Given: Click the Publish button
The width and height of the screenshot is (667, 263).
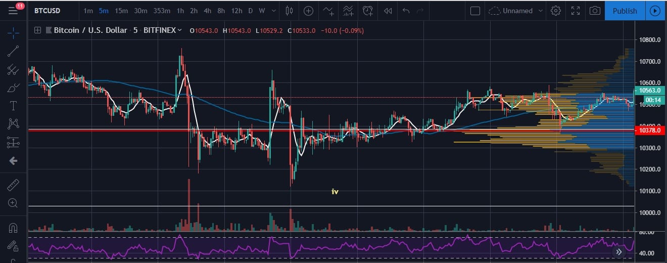Looking at the screenshot, I should pyautogui.click(x=625, y=11).
